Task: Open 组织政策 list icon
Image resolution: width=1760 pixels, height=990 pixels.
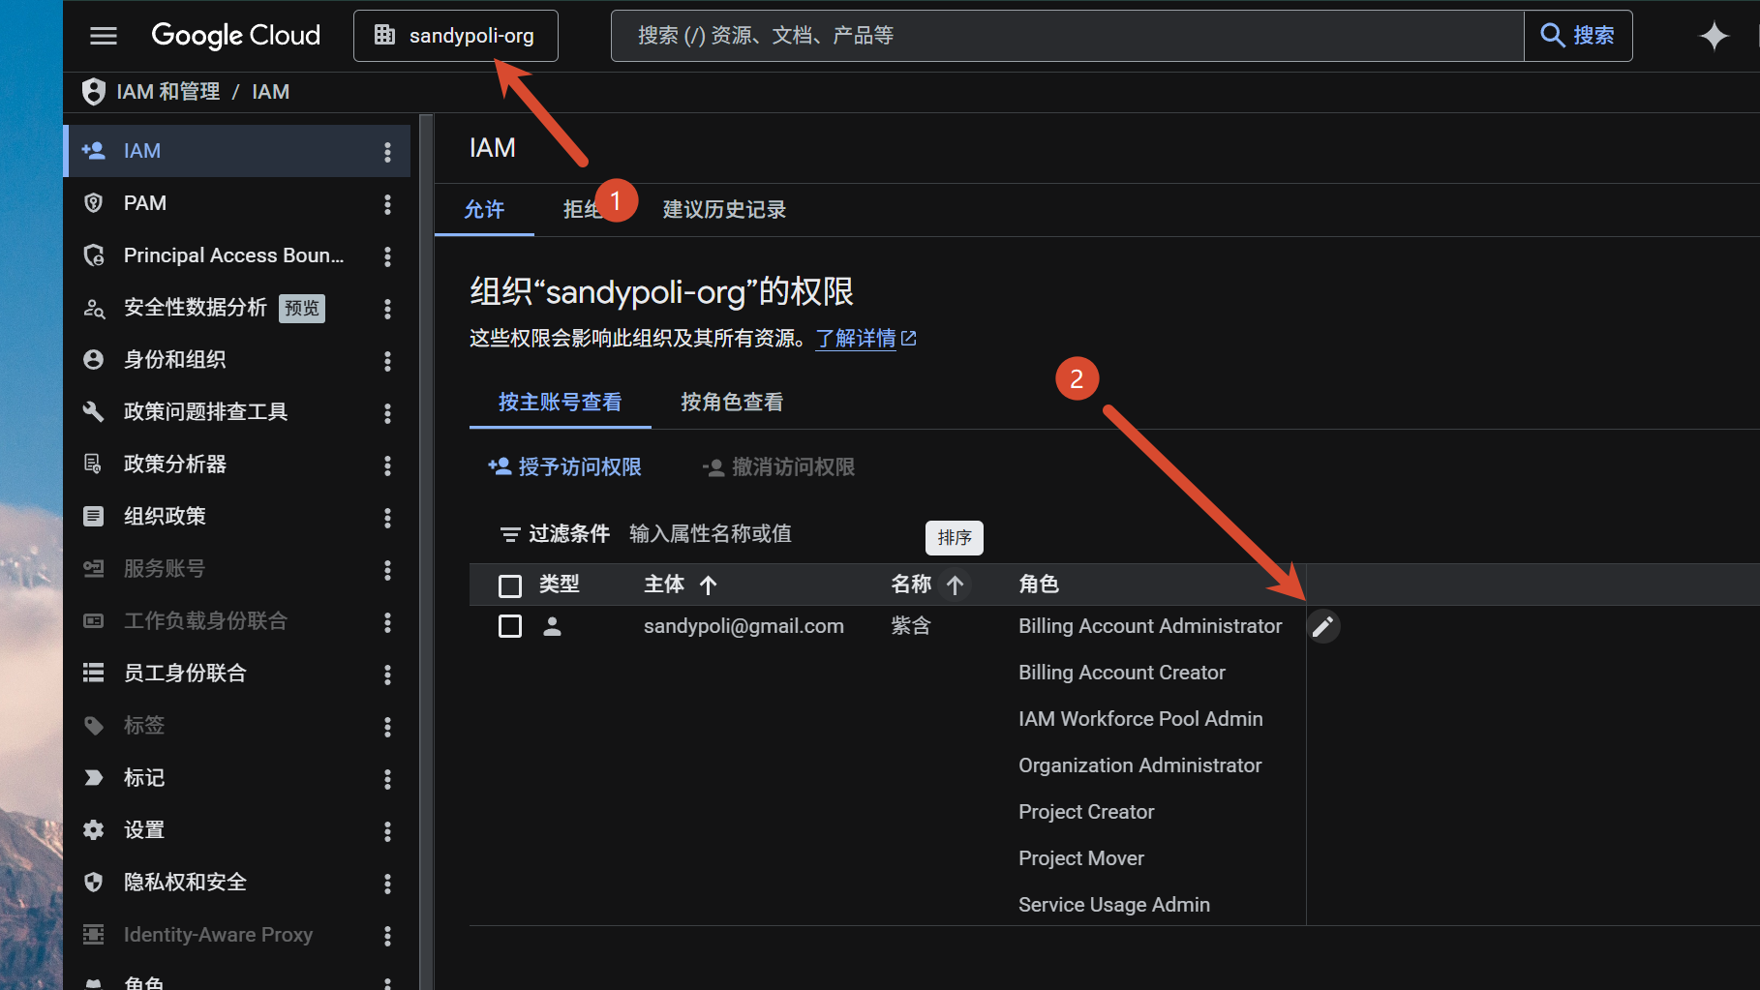Action: coord(94,517)
